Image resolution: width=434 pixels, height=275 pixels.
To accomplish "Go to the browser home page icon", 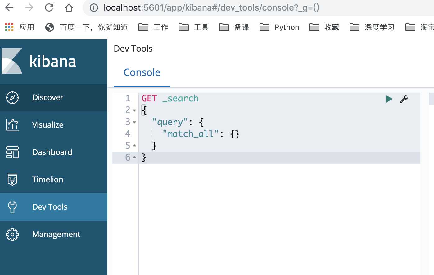I will pos(69,7).
